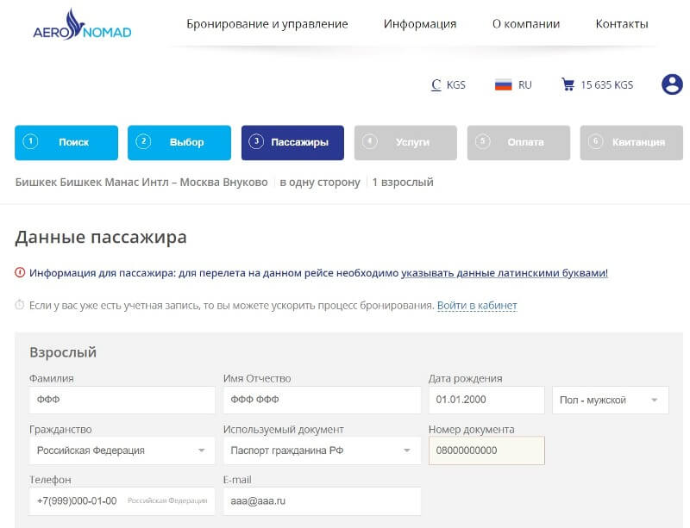Open the Бронирование и управление menu
Image resolution: width=690 pixels, height=528 pixels.
point(267,24)
